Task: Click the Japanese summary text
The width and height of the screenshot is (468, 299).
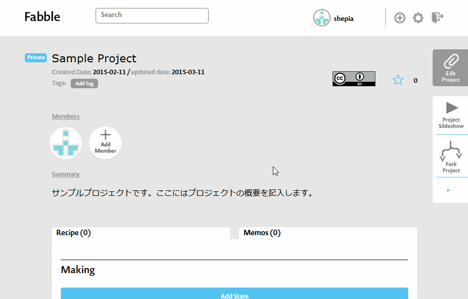Action: [x=183, y=193]
